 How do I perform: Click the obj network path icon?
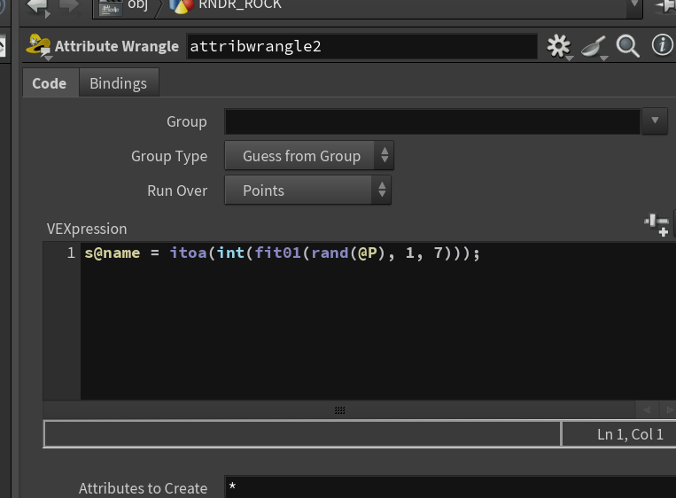111,7
